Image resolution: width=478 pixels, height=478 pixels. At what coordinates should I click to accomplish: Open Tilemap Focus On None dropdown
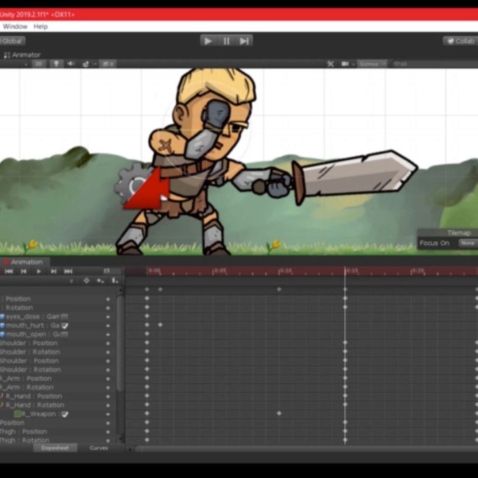click(467, 243)
